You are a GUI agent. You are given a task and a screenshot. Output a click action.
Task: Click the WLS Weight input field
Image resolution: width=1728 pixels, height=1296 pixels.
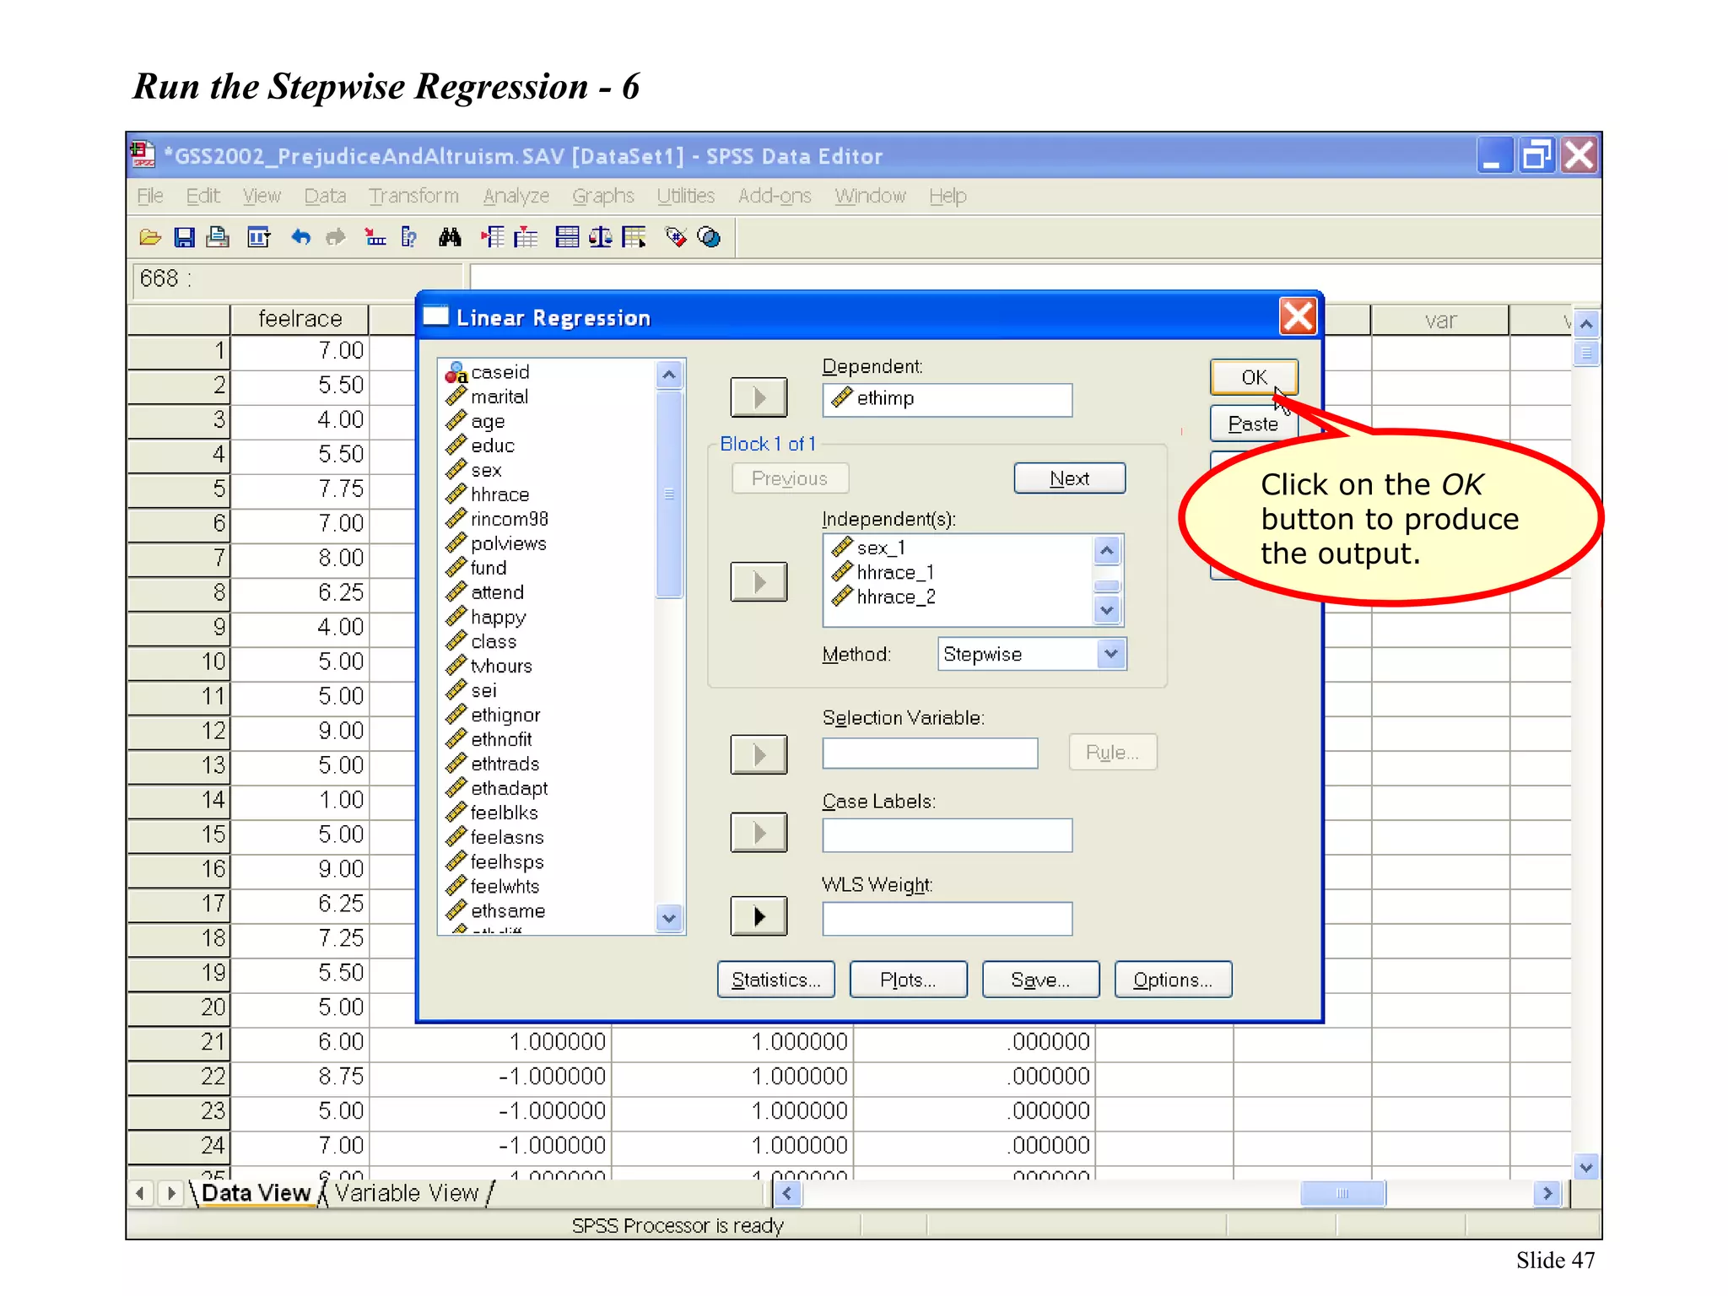(x=948, y=919)
